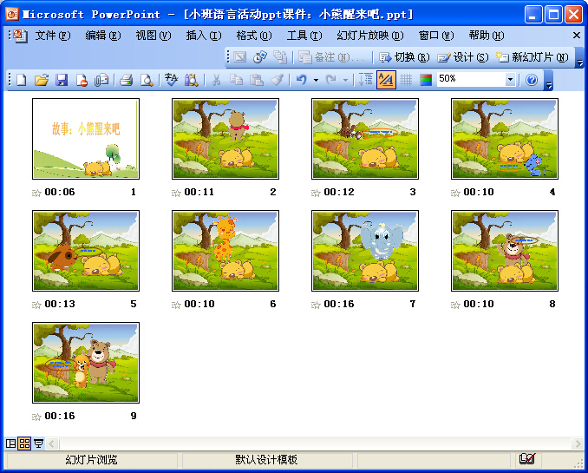Click the Permission icon in the toolbar
Image resolution: width=588 pixels, height=473 pixels.
pyautogui.click(x=82, y=80)
